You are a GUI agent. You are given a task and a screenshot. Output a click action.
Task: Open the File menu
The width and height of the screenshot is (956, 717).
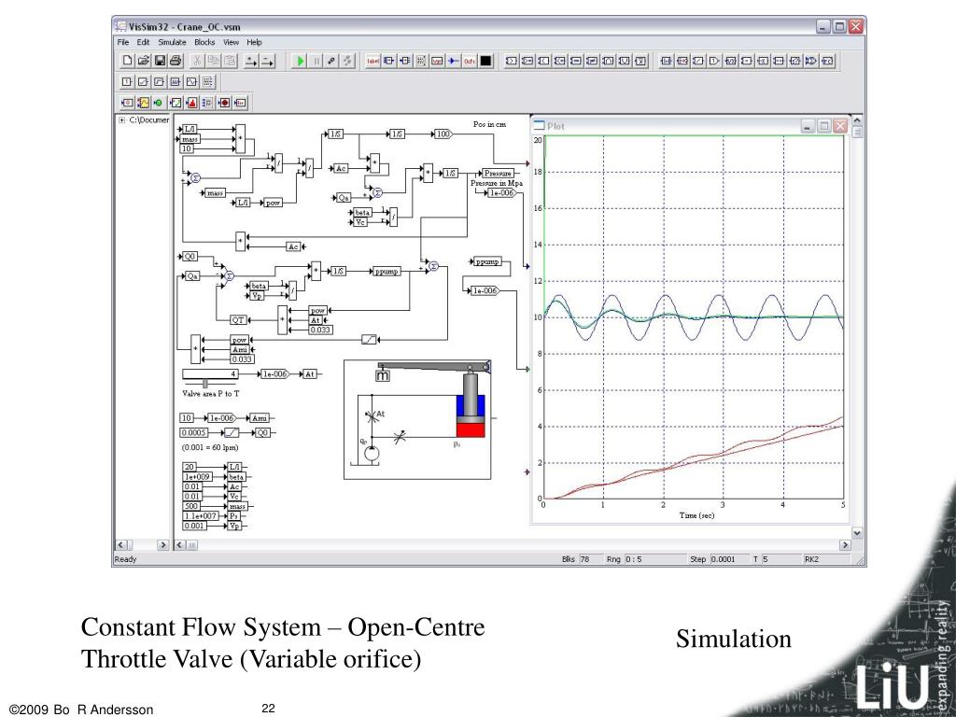click(x=122, y=42)
